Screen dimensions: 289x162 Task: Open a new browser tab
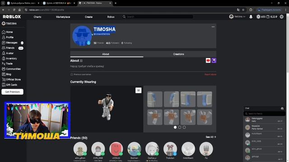(116, 3)
